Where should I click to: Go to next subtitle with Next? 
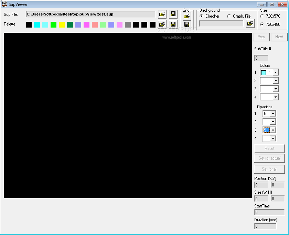tap(279, 37)
